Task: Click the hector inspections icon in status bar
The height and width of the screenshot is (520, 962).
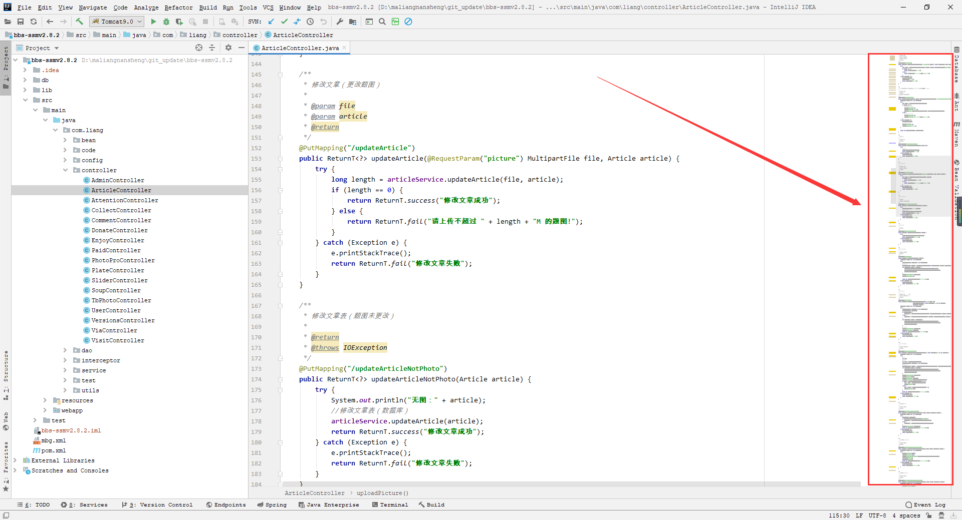Action: point(941,515)
